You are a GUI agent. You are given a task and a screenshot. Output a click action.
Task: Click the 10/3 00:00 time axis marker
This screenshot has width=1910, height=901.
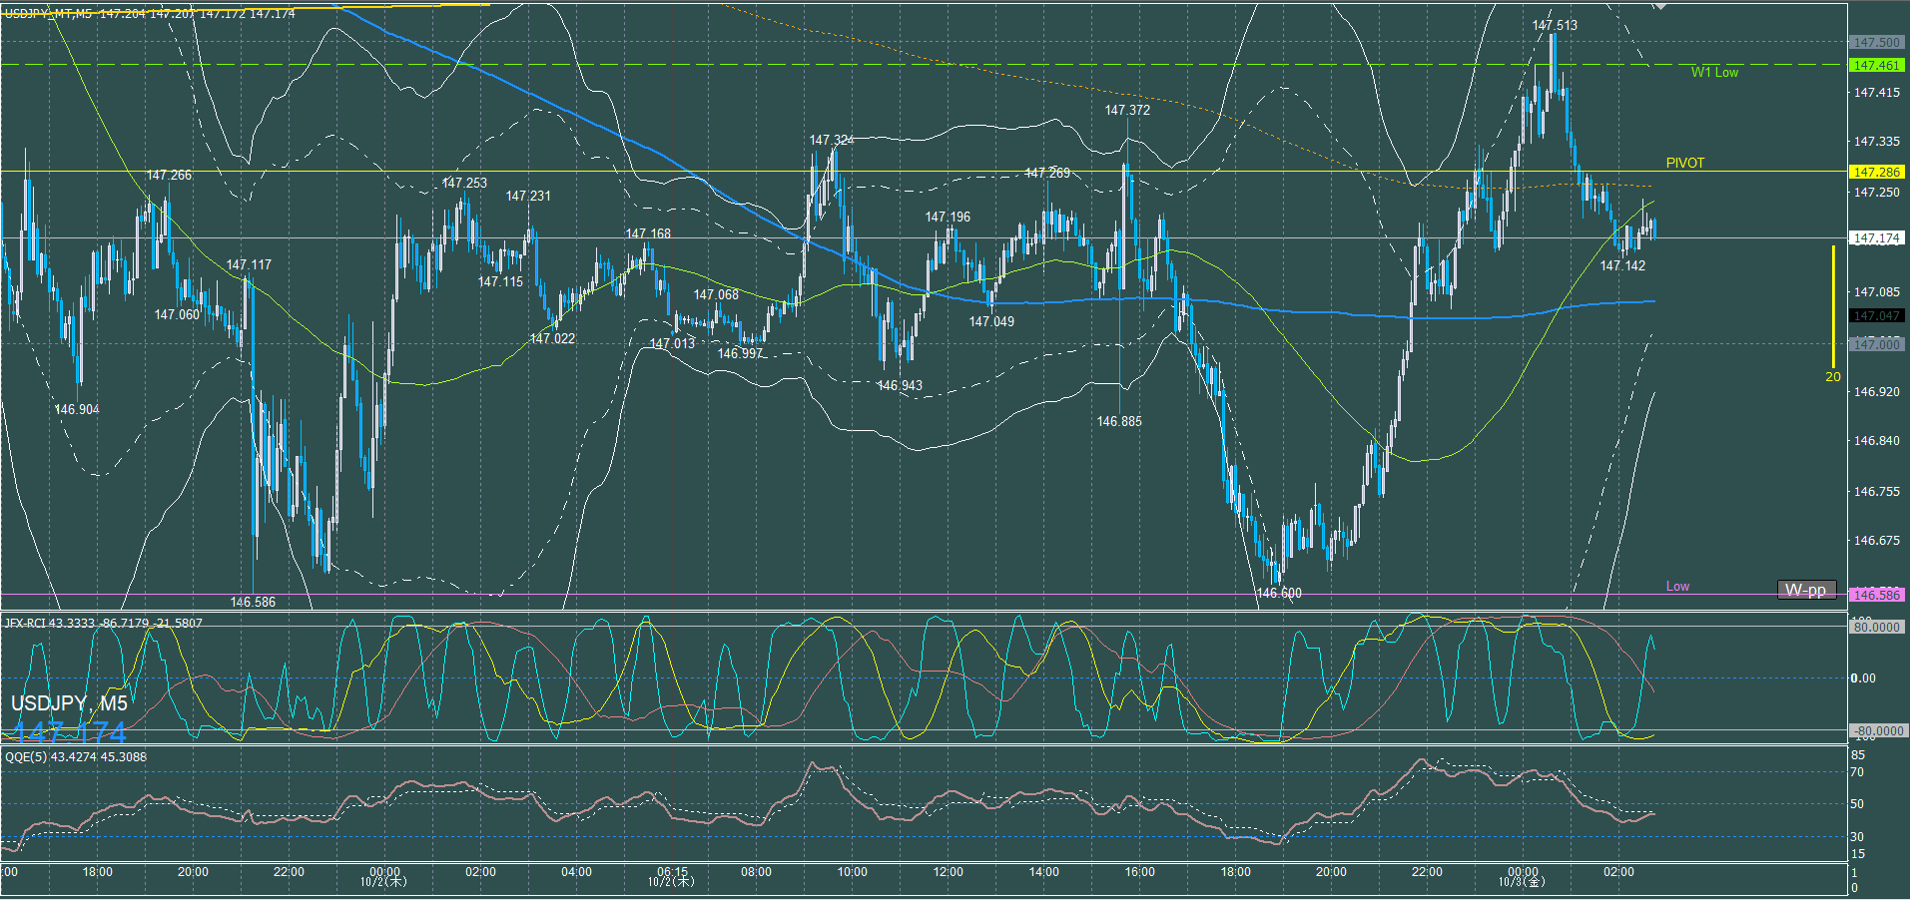point(1522,876)
